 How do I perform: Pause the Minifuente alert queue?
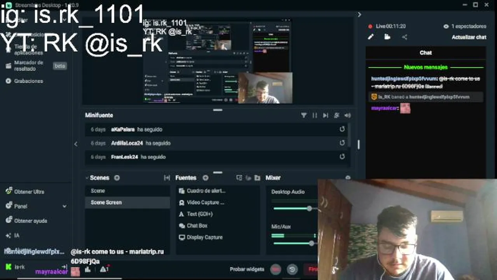[x=315, y=115]
